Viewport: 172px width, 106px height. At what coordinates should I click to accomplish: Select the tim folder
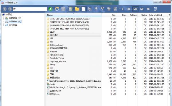[51, 68]
